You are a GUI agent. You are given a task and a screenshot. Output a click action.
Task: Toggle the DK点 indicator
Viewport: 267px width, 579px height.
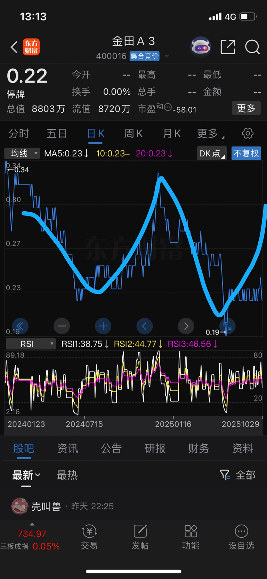pos(212,154)
